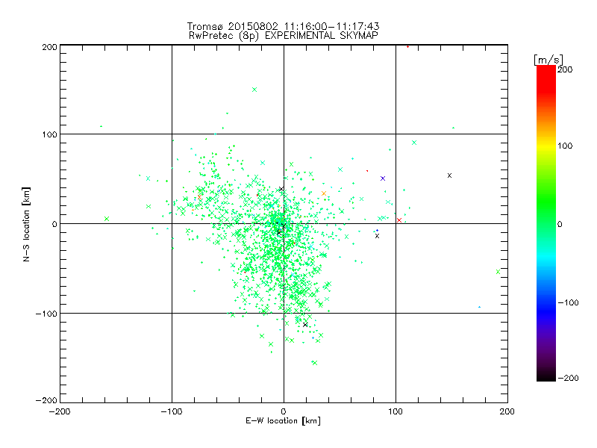Click the y-axis tick label 100

click(x=49, y=135)
